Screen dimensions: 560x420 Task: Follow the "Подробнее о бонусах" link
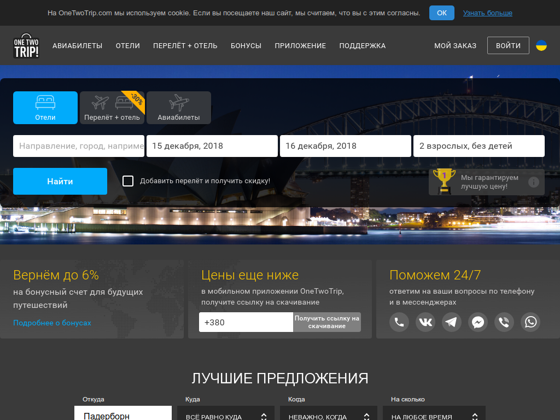[52, 323]
